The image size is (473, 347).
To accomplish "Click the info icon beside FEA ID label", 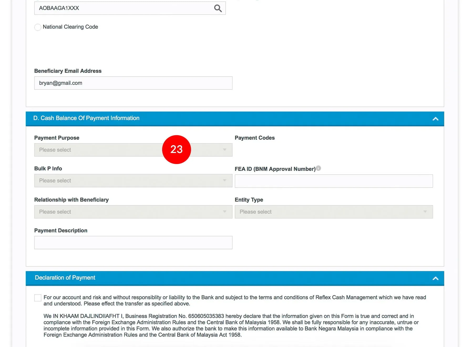I will [x=318, y=168].
